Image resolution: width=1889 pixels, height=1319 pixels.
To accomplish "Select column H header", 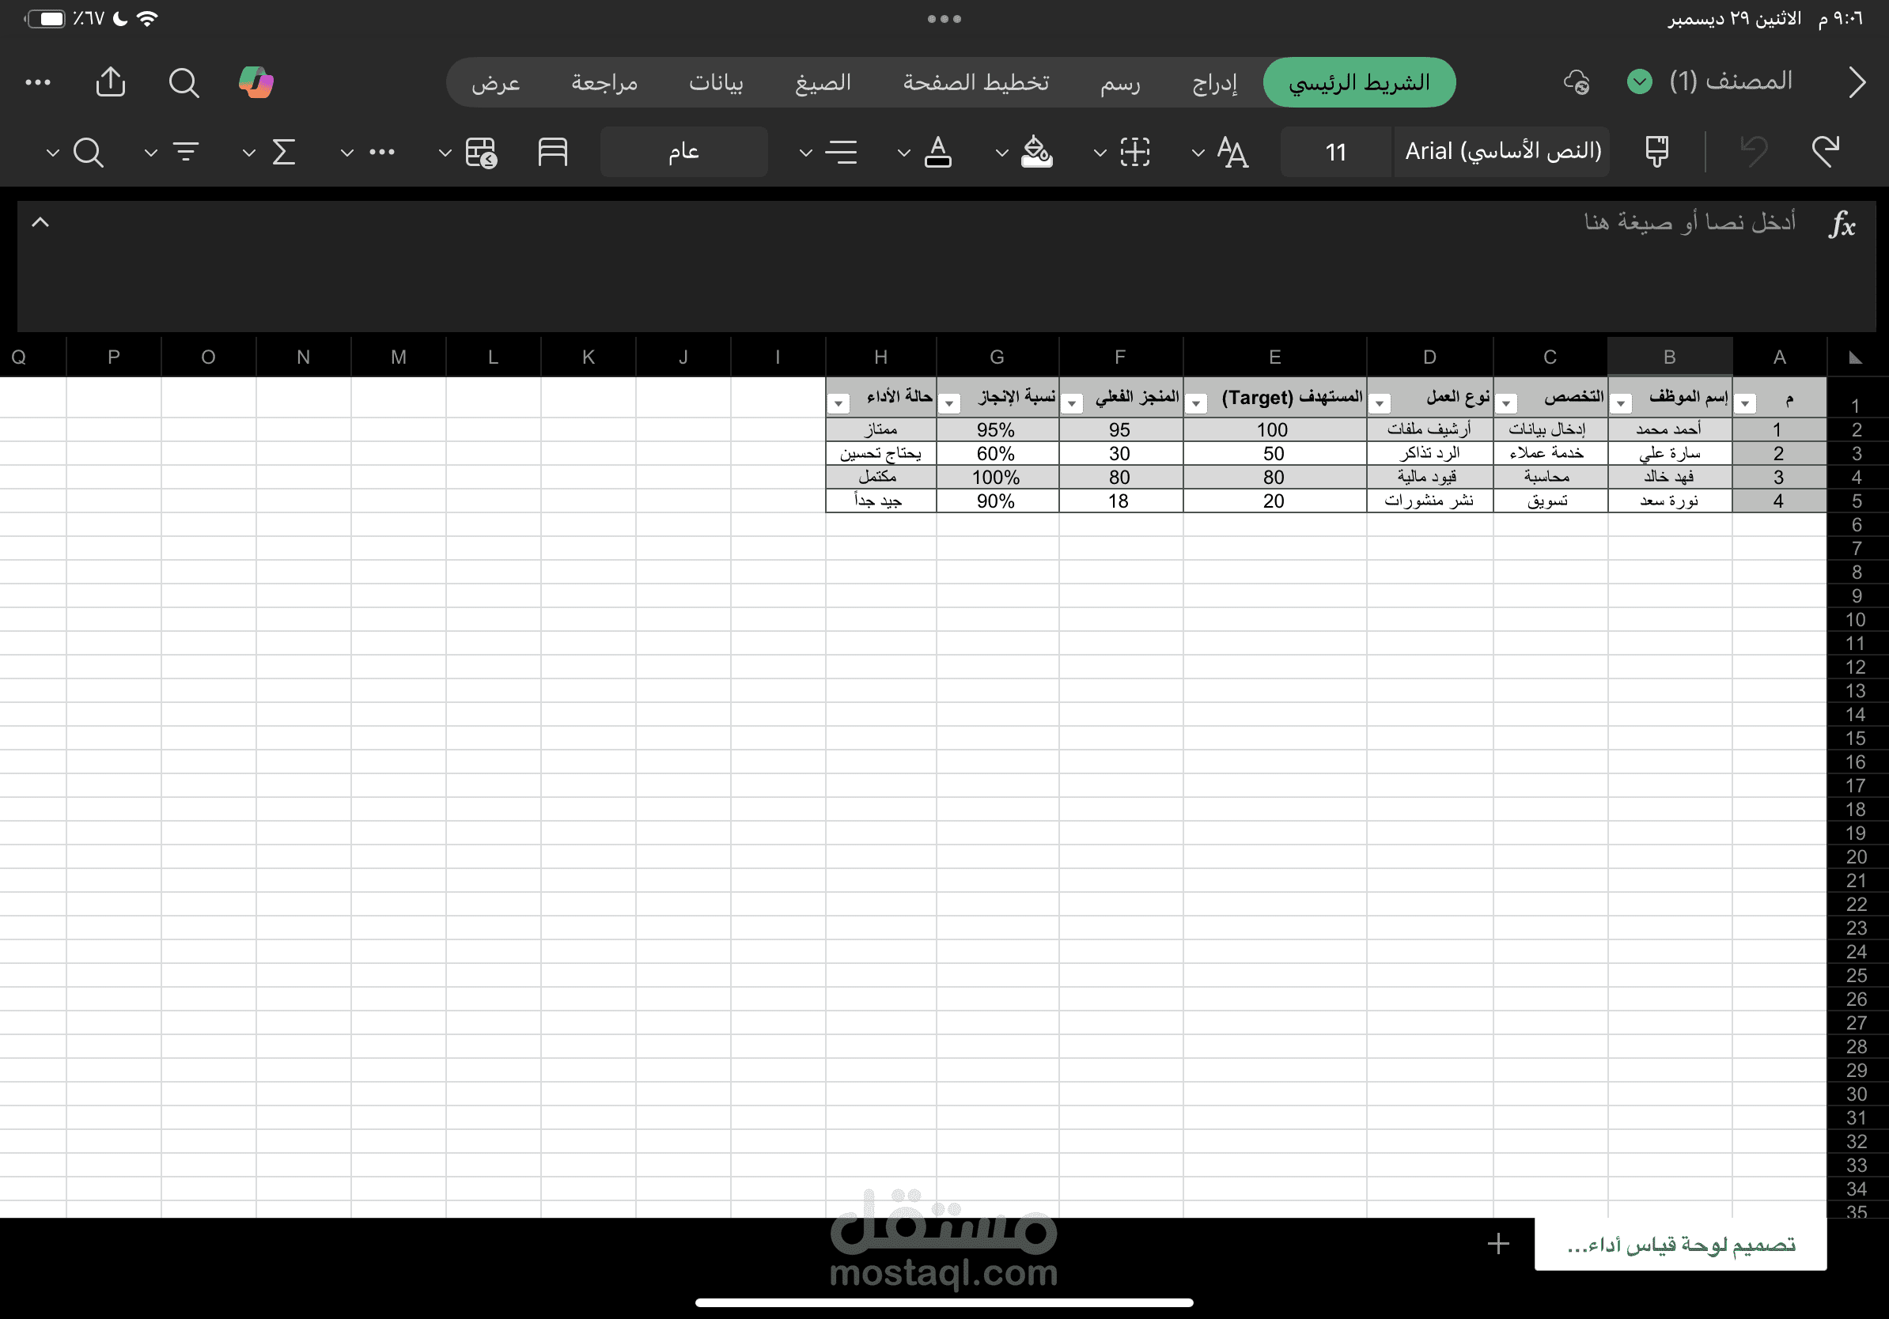I will tap(880, 357).
